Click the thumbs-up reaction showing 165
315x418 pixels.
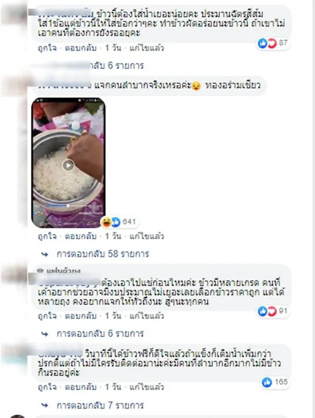(x=267, y=382)
